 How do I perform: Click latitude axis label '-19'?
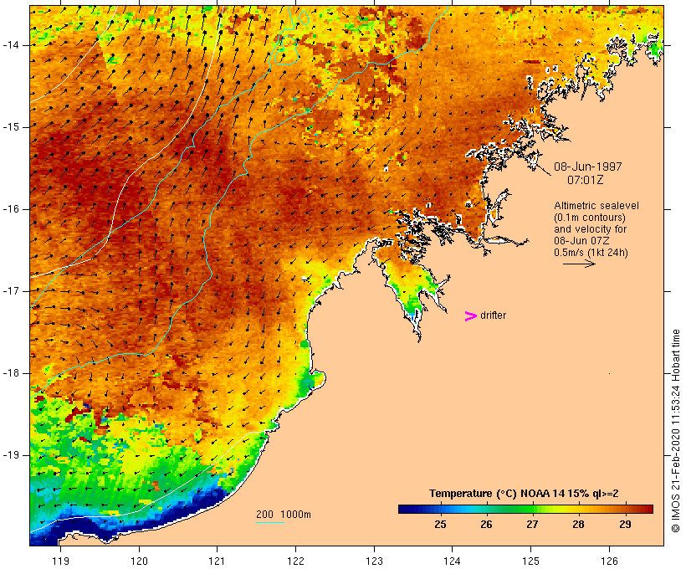click(11, 455)
